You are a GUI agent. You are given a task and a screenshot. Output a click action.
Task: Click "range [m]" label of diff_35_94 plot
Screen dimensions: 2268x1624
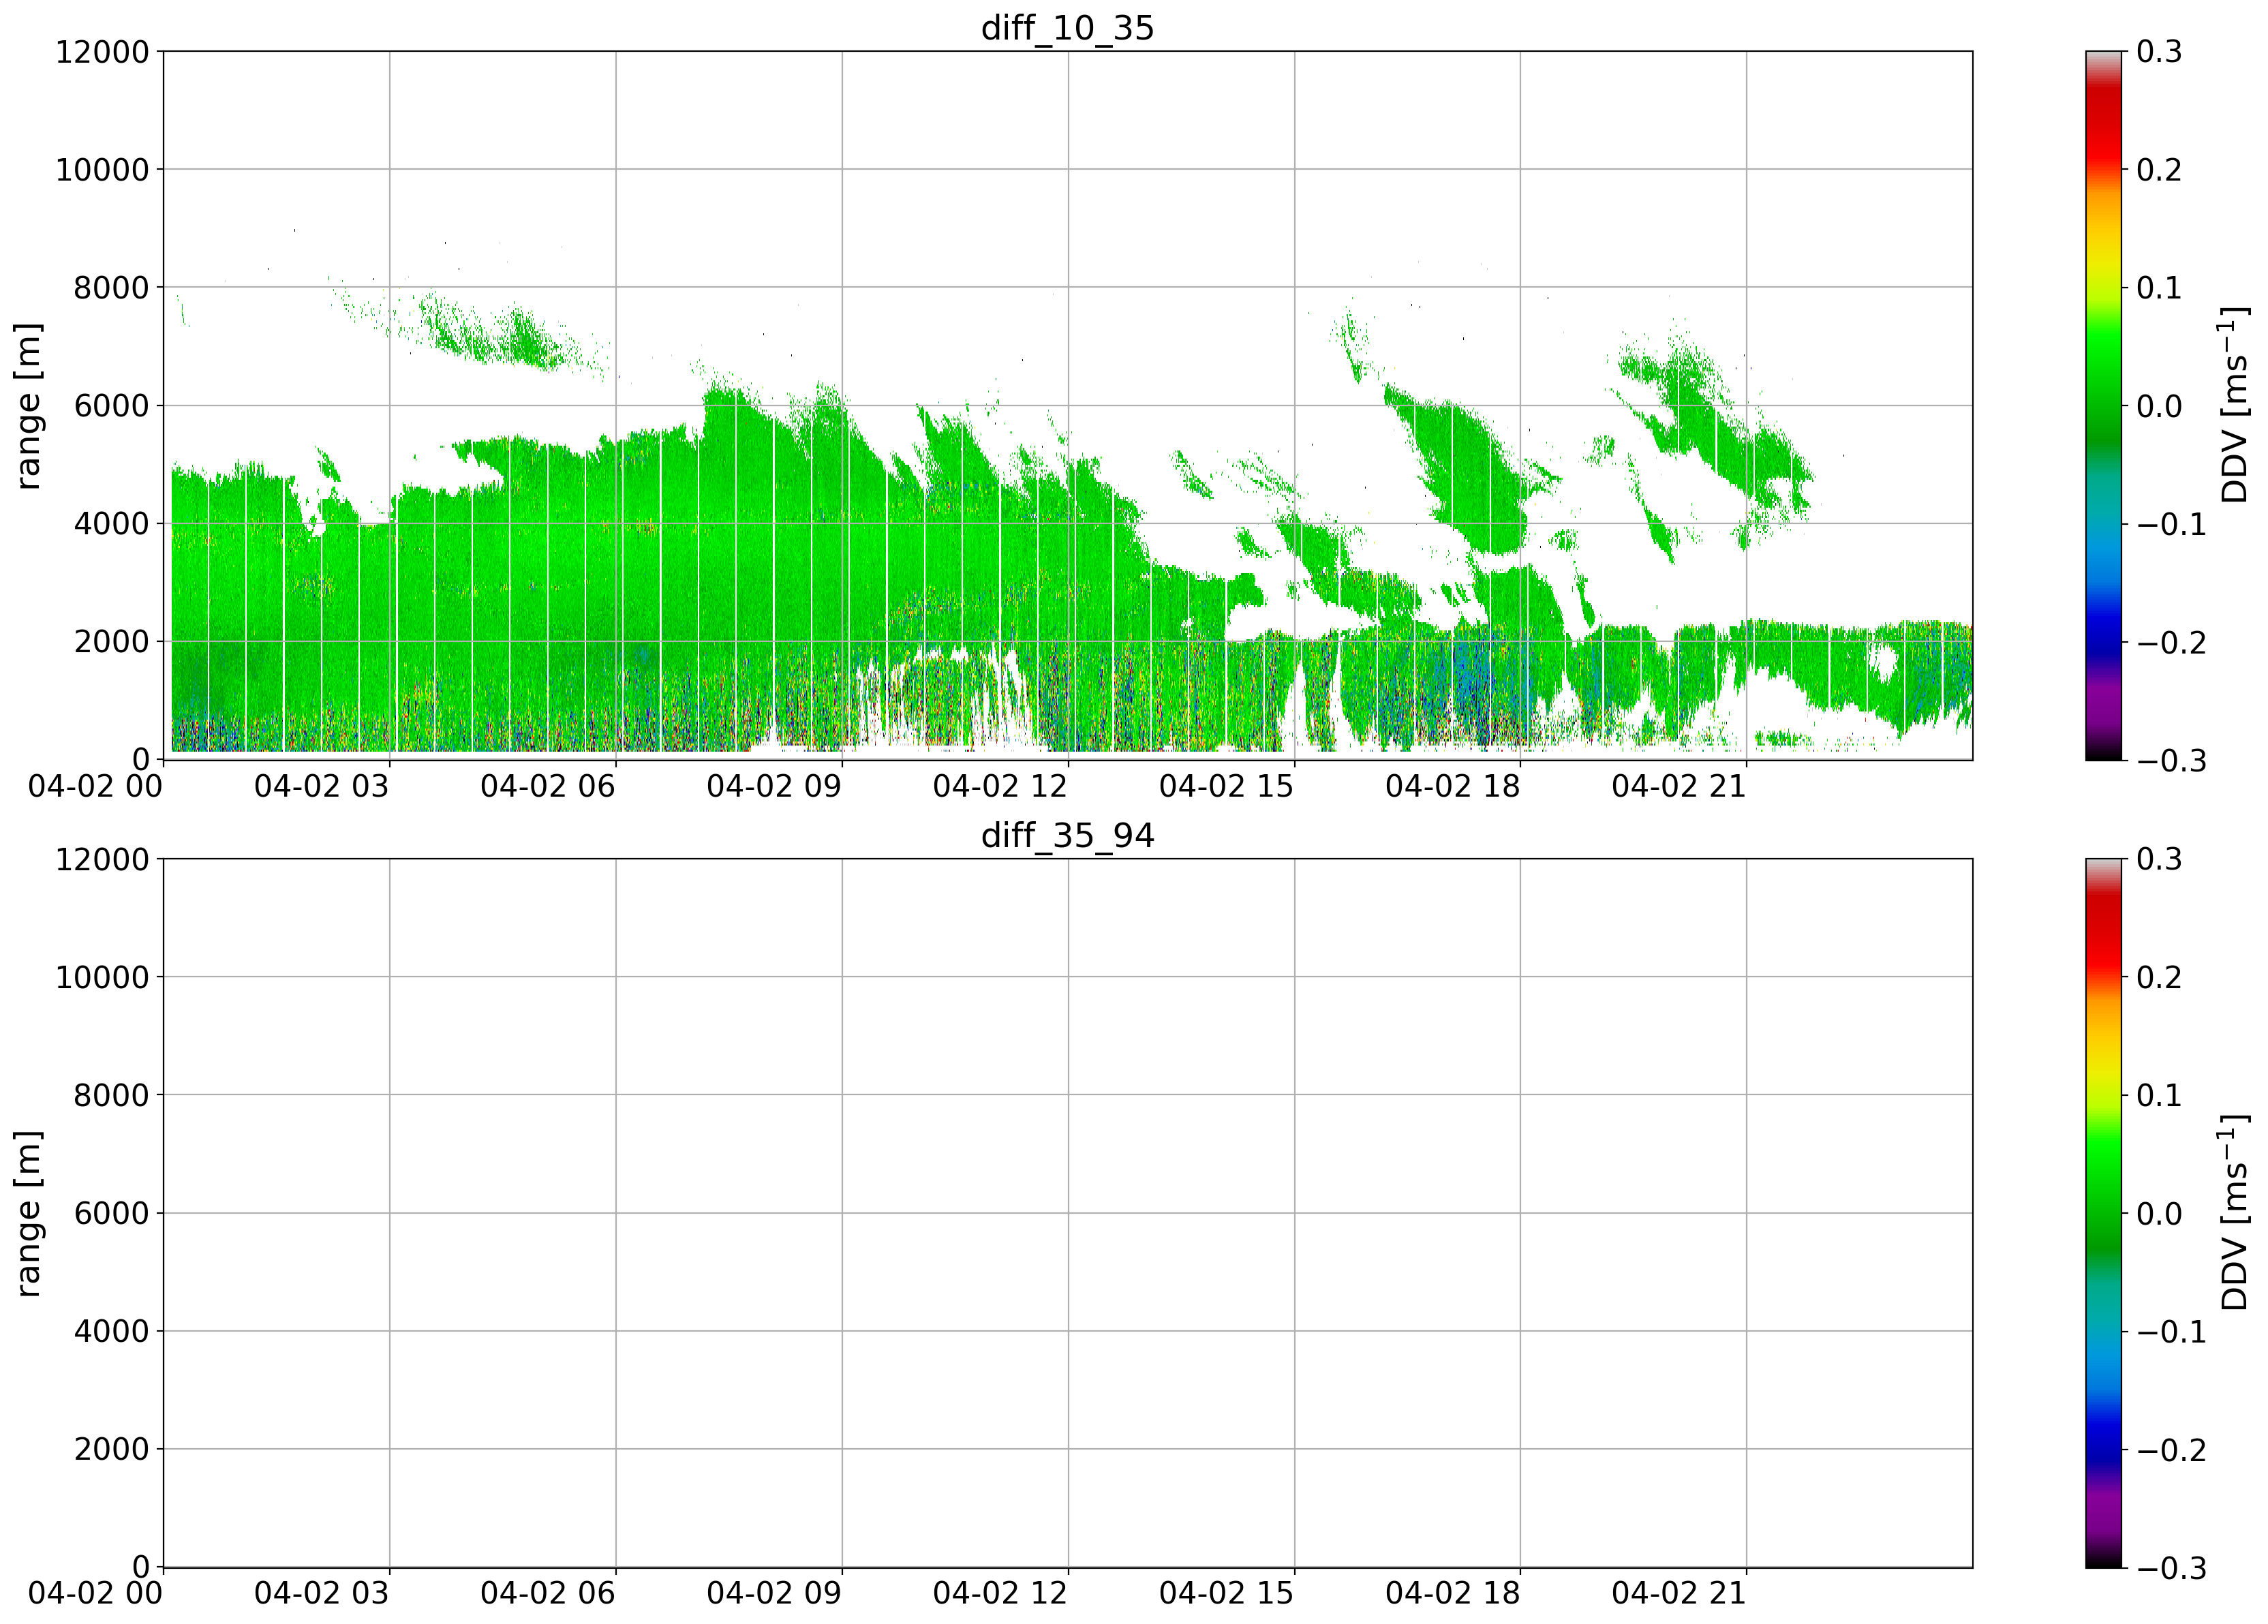click(28, 1213)
